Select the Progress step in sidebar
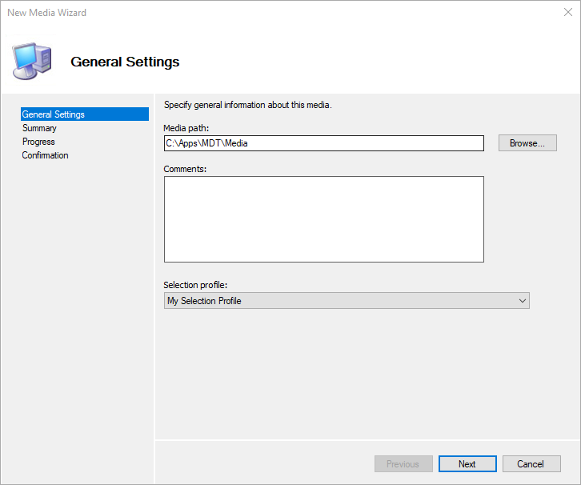This screenshot has height=485, width=581. (x=38, y=142)
